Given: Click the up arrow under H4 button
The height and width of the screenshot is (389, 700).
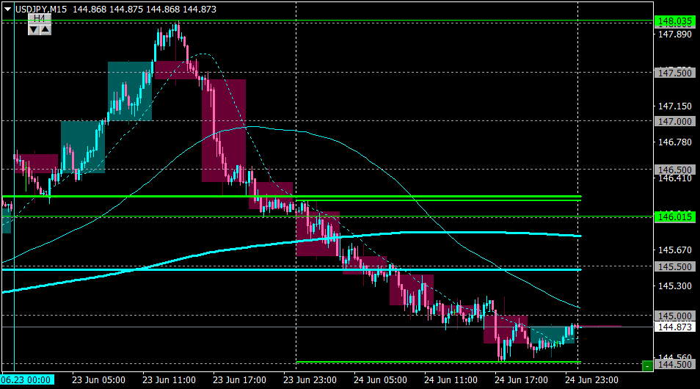Looking at the screenshot, I should 45,29.
